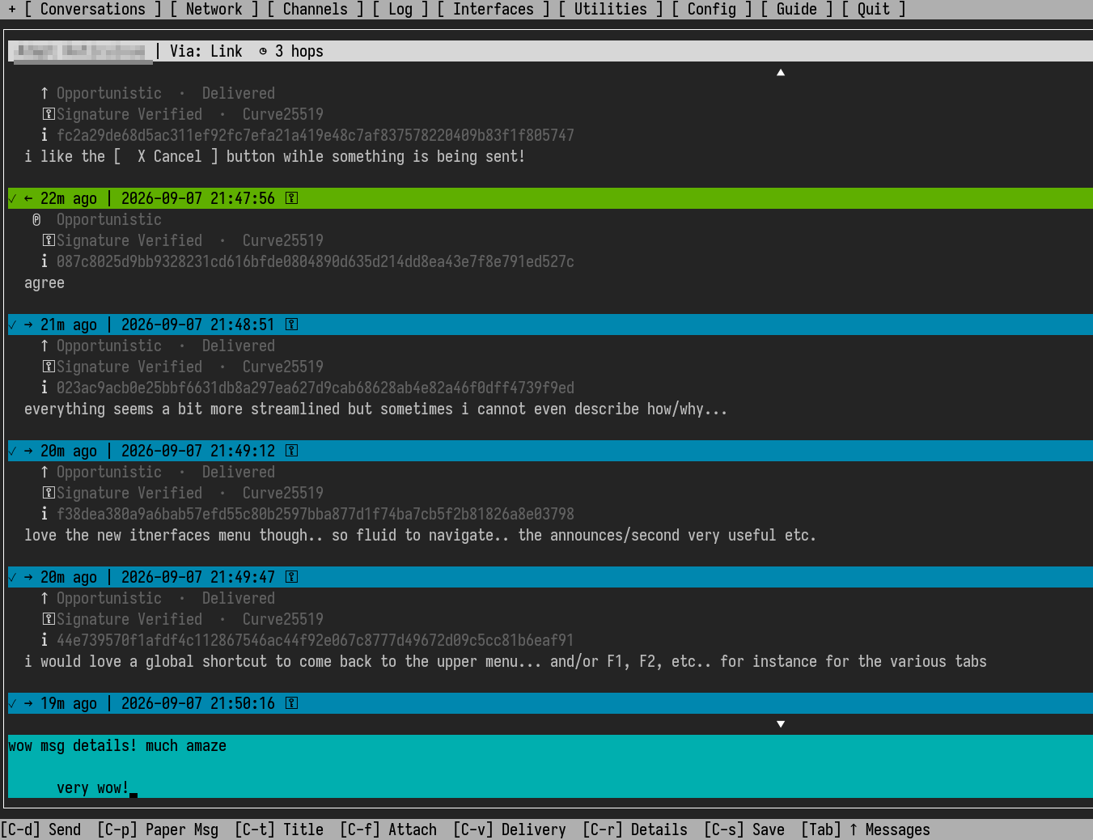This screenshot has height=840, width=1093.
Task: Click the [C-d] Send button
Action: tap(40, 829)
